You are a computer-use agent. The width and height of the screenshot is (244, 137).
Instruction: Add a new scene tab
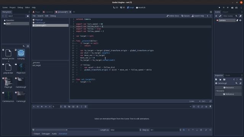74,12
